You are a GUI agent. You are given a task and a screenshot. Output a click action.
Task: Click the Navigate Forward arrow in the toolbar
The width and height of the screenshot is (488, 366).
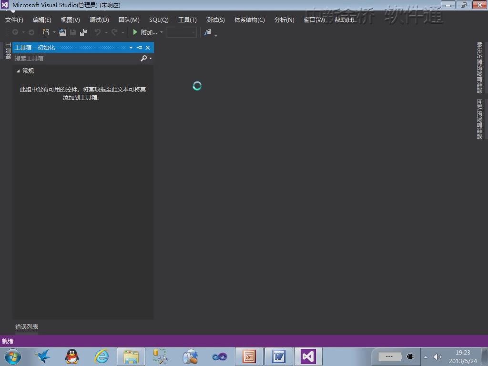(x=31, y=32)
